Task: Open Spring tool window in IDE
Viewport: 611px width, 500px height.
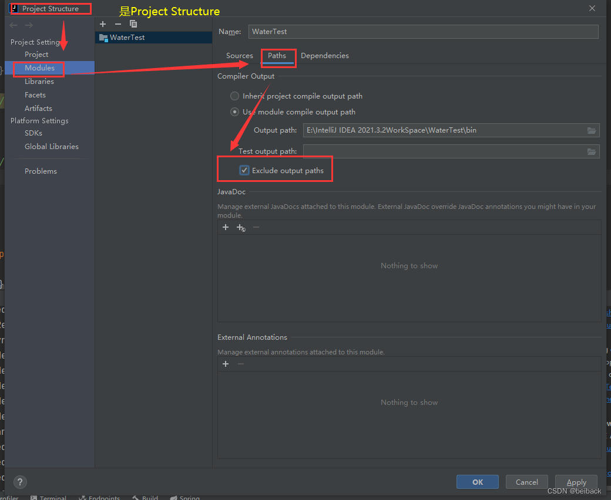Action: [x=185, y=497]
